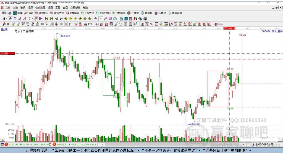Click the 深 Shenzhen index badge
The width and height of the screenshot is (283, 153).
(x=54, y=144)
